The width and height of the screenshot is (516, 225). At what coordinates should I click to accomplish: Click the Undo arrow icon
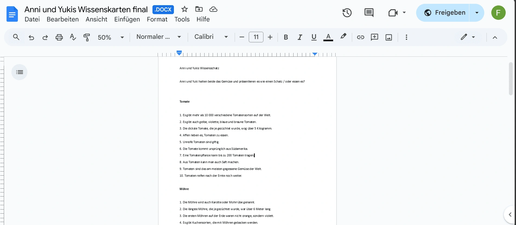(31, 37)
